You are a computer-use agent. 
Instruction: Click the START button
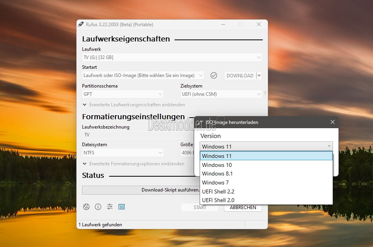coord(200,208)
